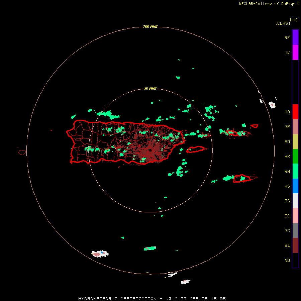This screenshot has height=301, width=301.
Task: Click the RA legend label
Action: tap(287, 172)
